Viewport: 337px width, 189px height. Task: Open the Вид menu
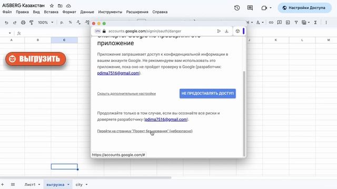[36, 12]
